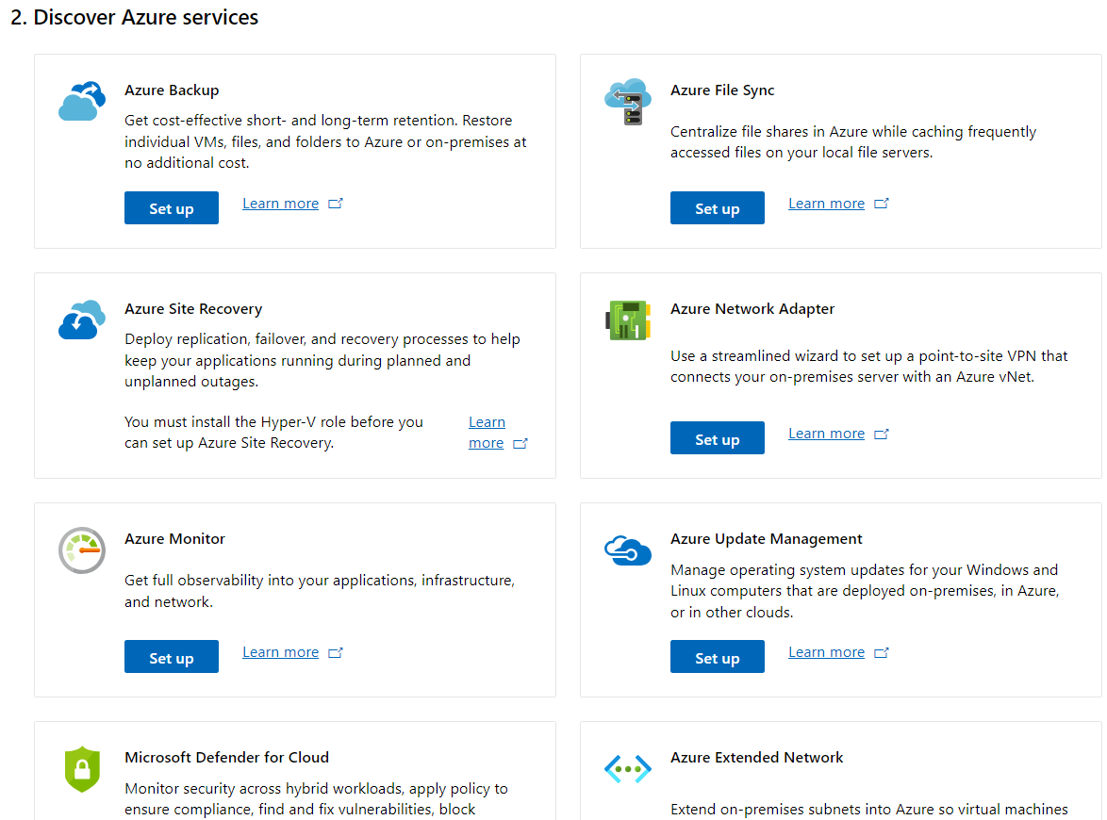Set up Azure Update Management
This screenshot has width=1107, height=820.
point(718,657)
